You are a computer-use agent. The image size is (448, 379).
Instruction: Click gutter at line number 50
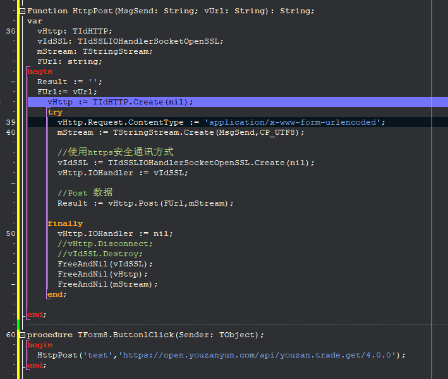pos(11,233)
